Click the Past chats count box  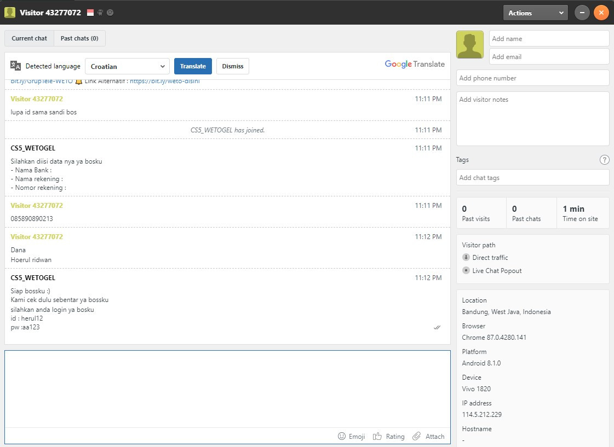click(531, 213)
